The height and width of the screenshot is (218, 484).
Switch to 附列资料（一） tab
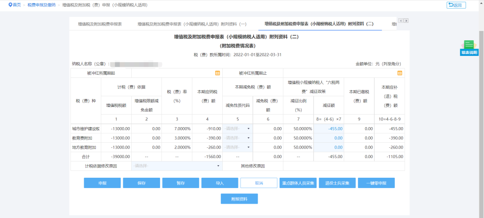click(193, 24)
